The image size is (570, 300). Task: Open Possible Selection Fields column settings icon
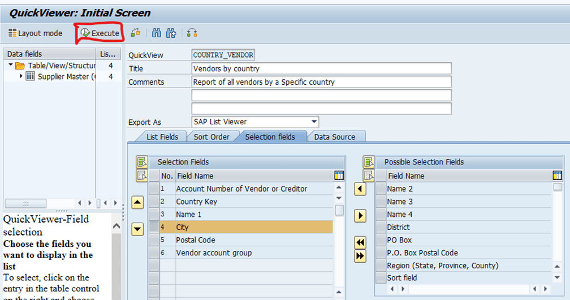click(x=558, y=176)
